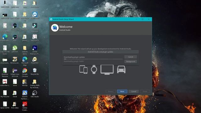Open the WinZip desktop shortcut
Screen dimensions: 201x113
pos(25,83)
